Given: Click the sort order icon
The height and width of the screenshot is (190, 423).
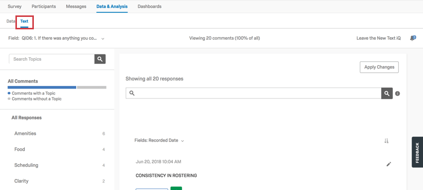Looking at the screenshot, I should [386, 141].
